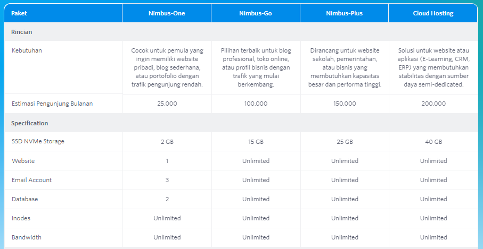This screenshot has width=483, height=249.
Task: Click the Rincian section heading
Action: pyautogui.click(x=21, y=32)
